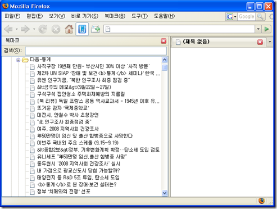Viewport: 277px width, 209px height.
Task: Click the bookmark 검색(S) search field
Action: tap(96, 51)
